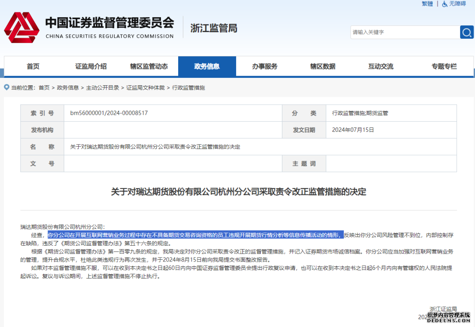The image size is (475, 327).
Task: Click the 浙江证监局 signature text
Action: 443,309
